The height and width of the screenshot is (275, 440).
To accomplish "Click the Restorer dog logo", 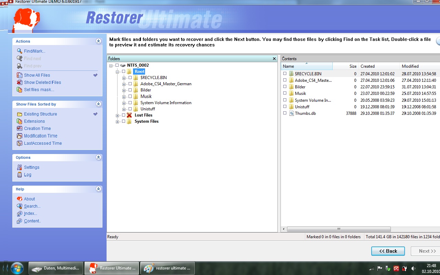I will pos(26,20).
